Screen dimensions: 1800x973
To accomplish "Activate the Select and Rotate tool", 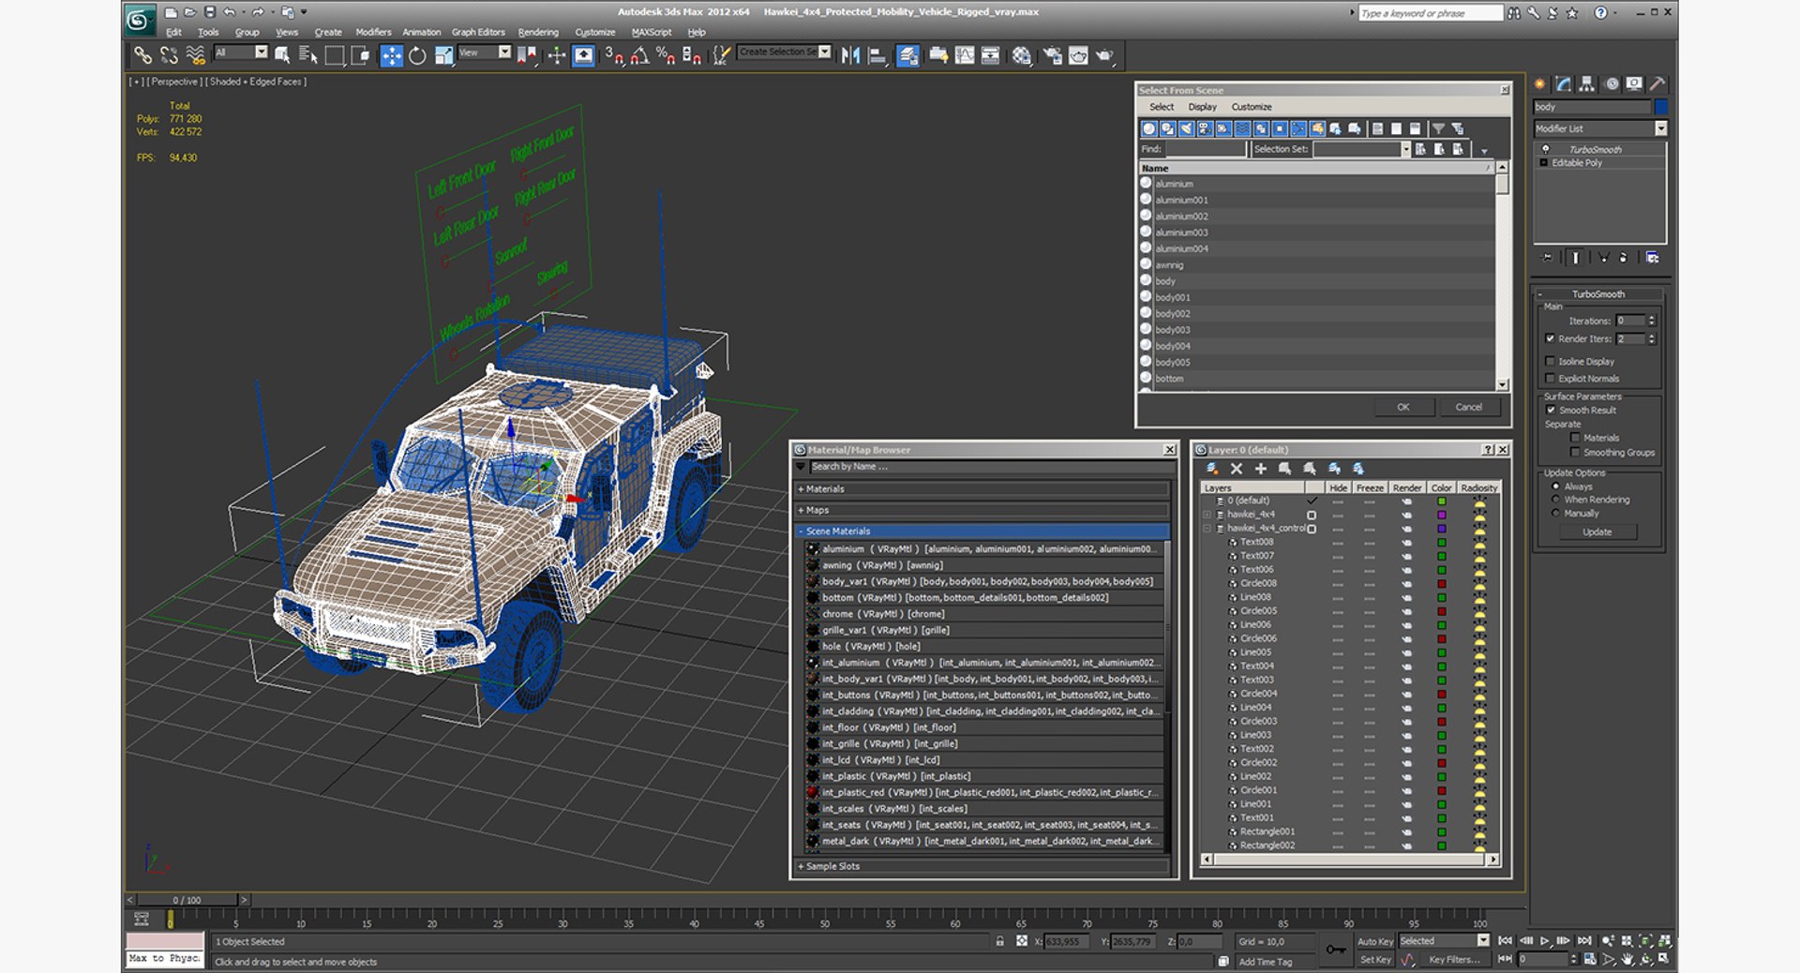I will coord(417,55).
